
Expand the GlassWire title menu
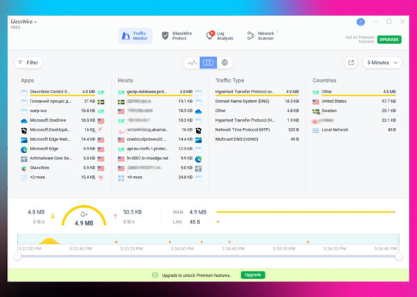(x=24, y=22)
